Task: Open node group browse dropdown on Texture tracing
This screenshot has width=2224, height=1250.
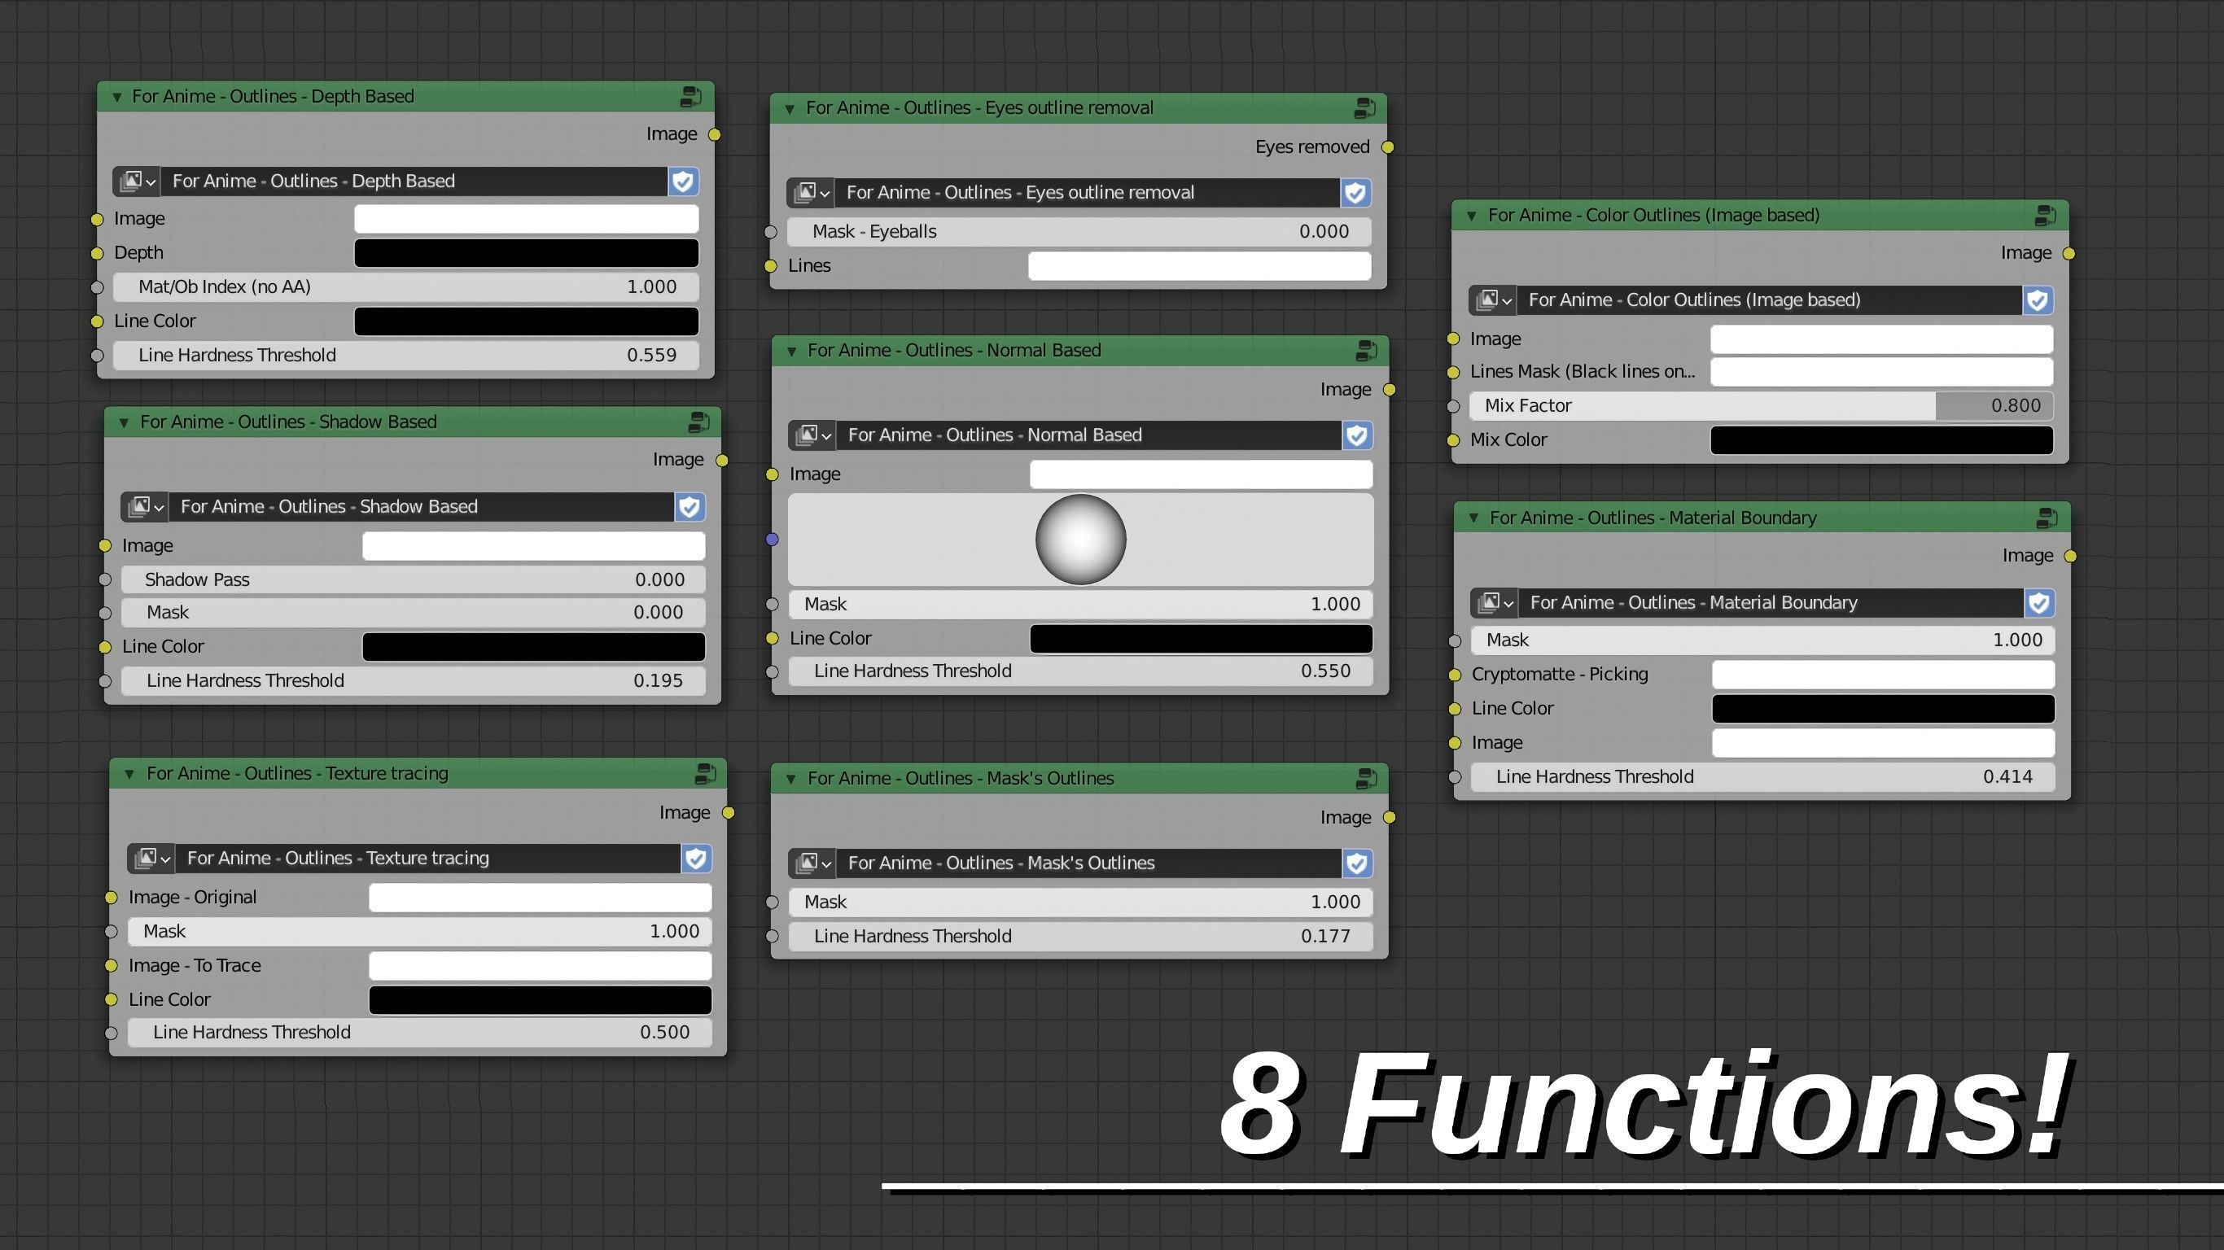Action: pos(151,858)
